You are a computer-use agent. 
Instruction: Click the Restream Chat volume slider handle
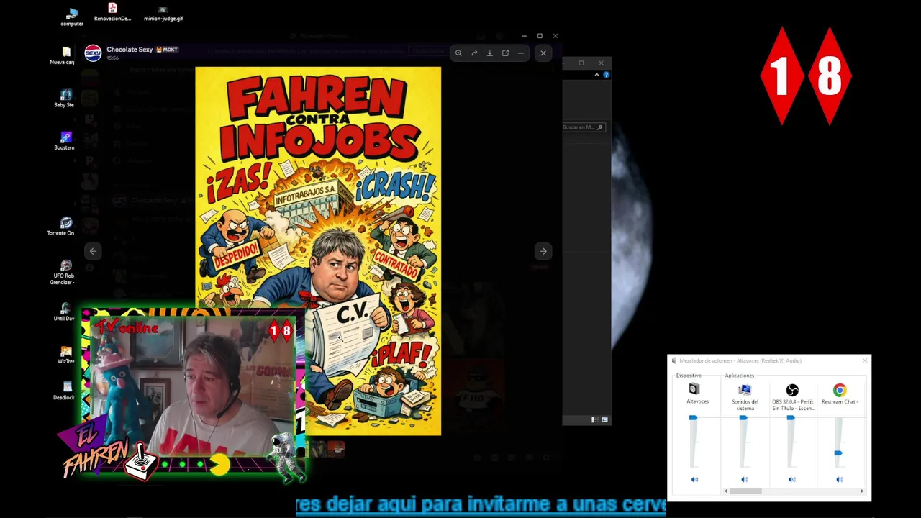pyautogui.click(x=838, y=453)
